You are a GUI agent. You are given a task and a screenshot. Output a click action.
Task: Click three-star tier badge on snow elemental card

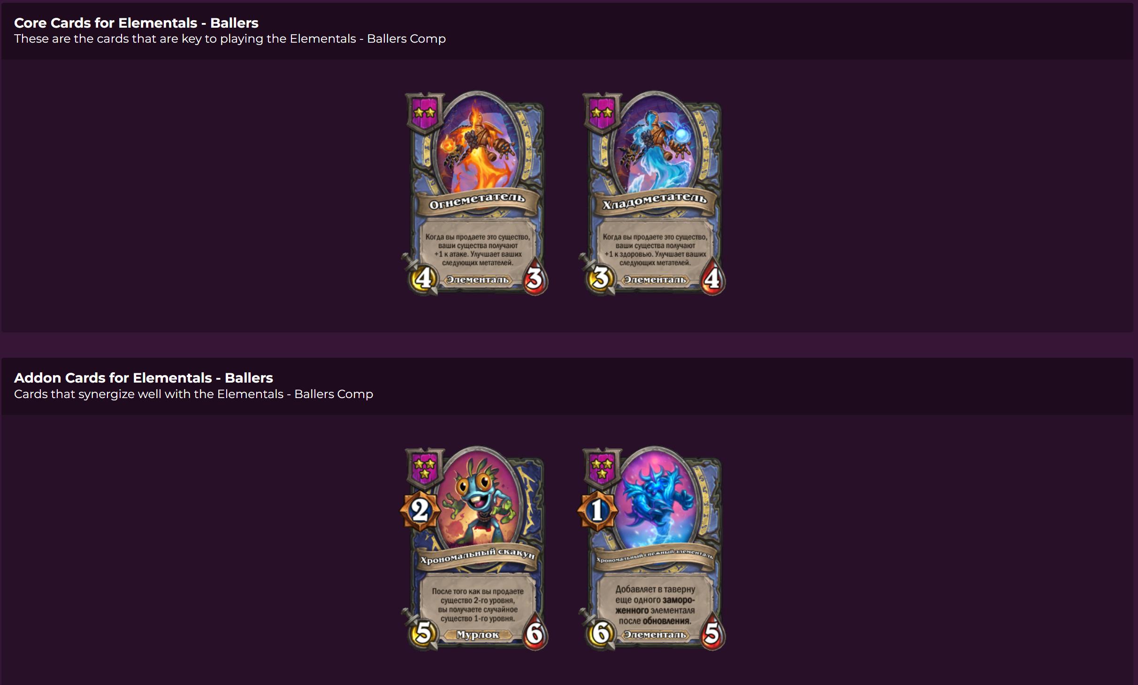(602, 468)
